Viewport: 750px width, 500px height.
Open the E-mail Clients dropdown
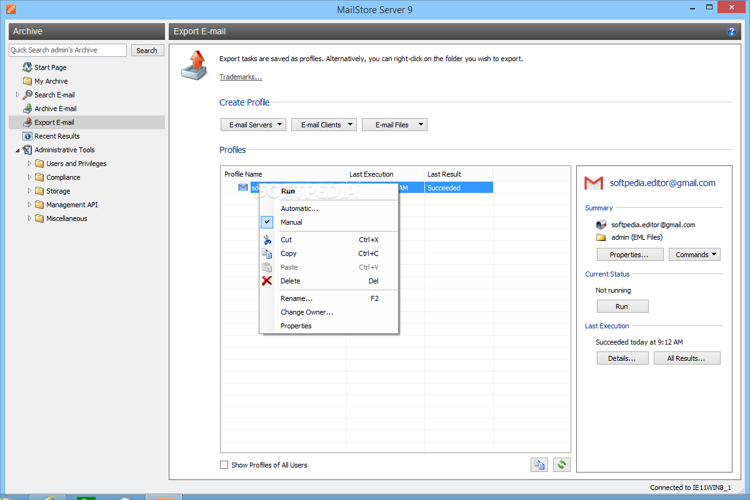tap(324, 125)
